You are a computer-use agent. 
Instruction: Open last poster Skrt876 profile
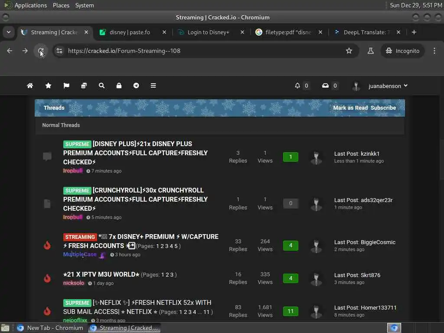click(x=371, y=275)
